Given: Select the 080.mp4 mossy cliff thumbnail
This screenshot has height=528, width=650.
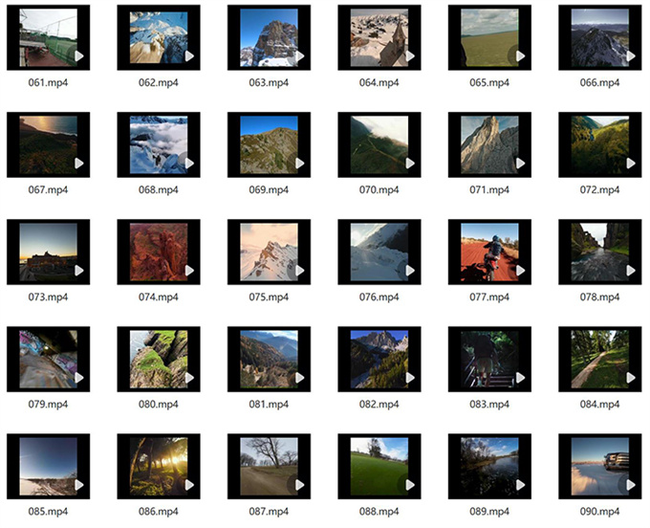Looking at the screenshot, I should tap(159, 360).
